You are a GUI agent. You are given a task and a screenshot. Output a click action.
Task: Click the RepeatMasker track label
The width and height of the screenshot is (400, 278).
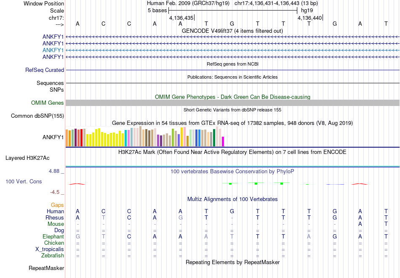pyautogui.click(x=46, y=268)
